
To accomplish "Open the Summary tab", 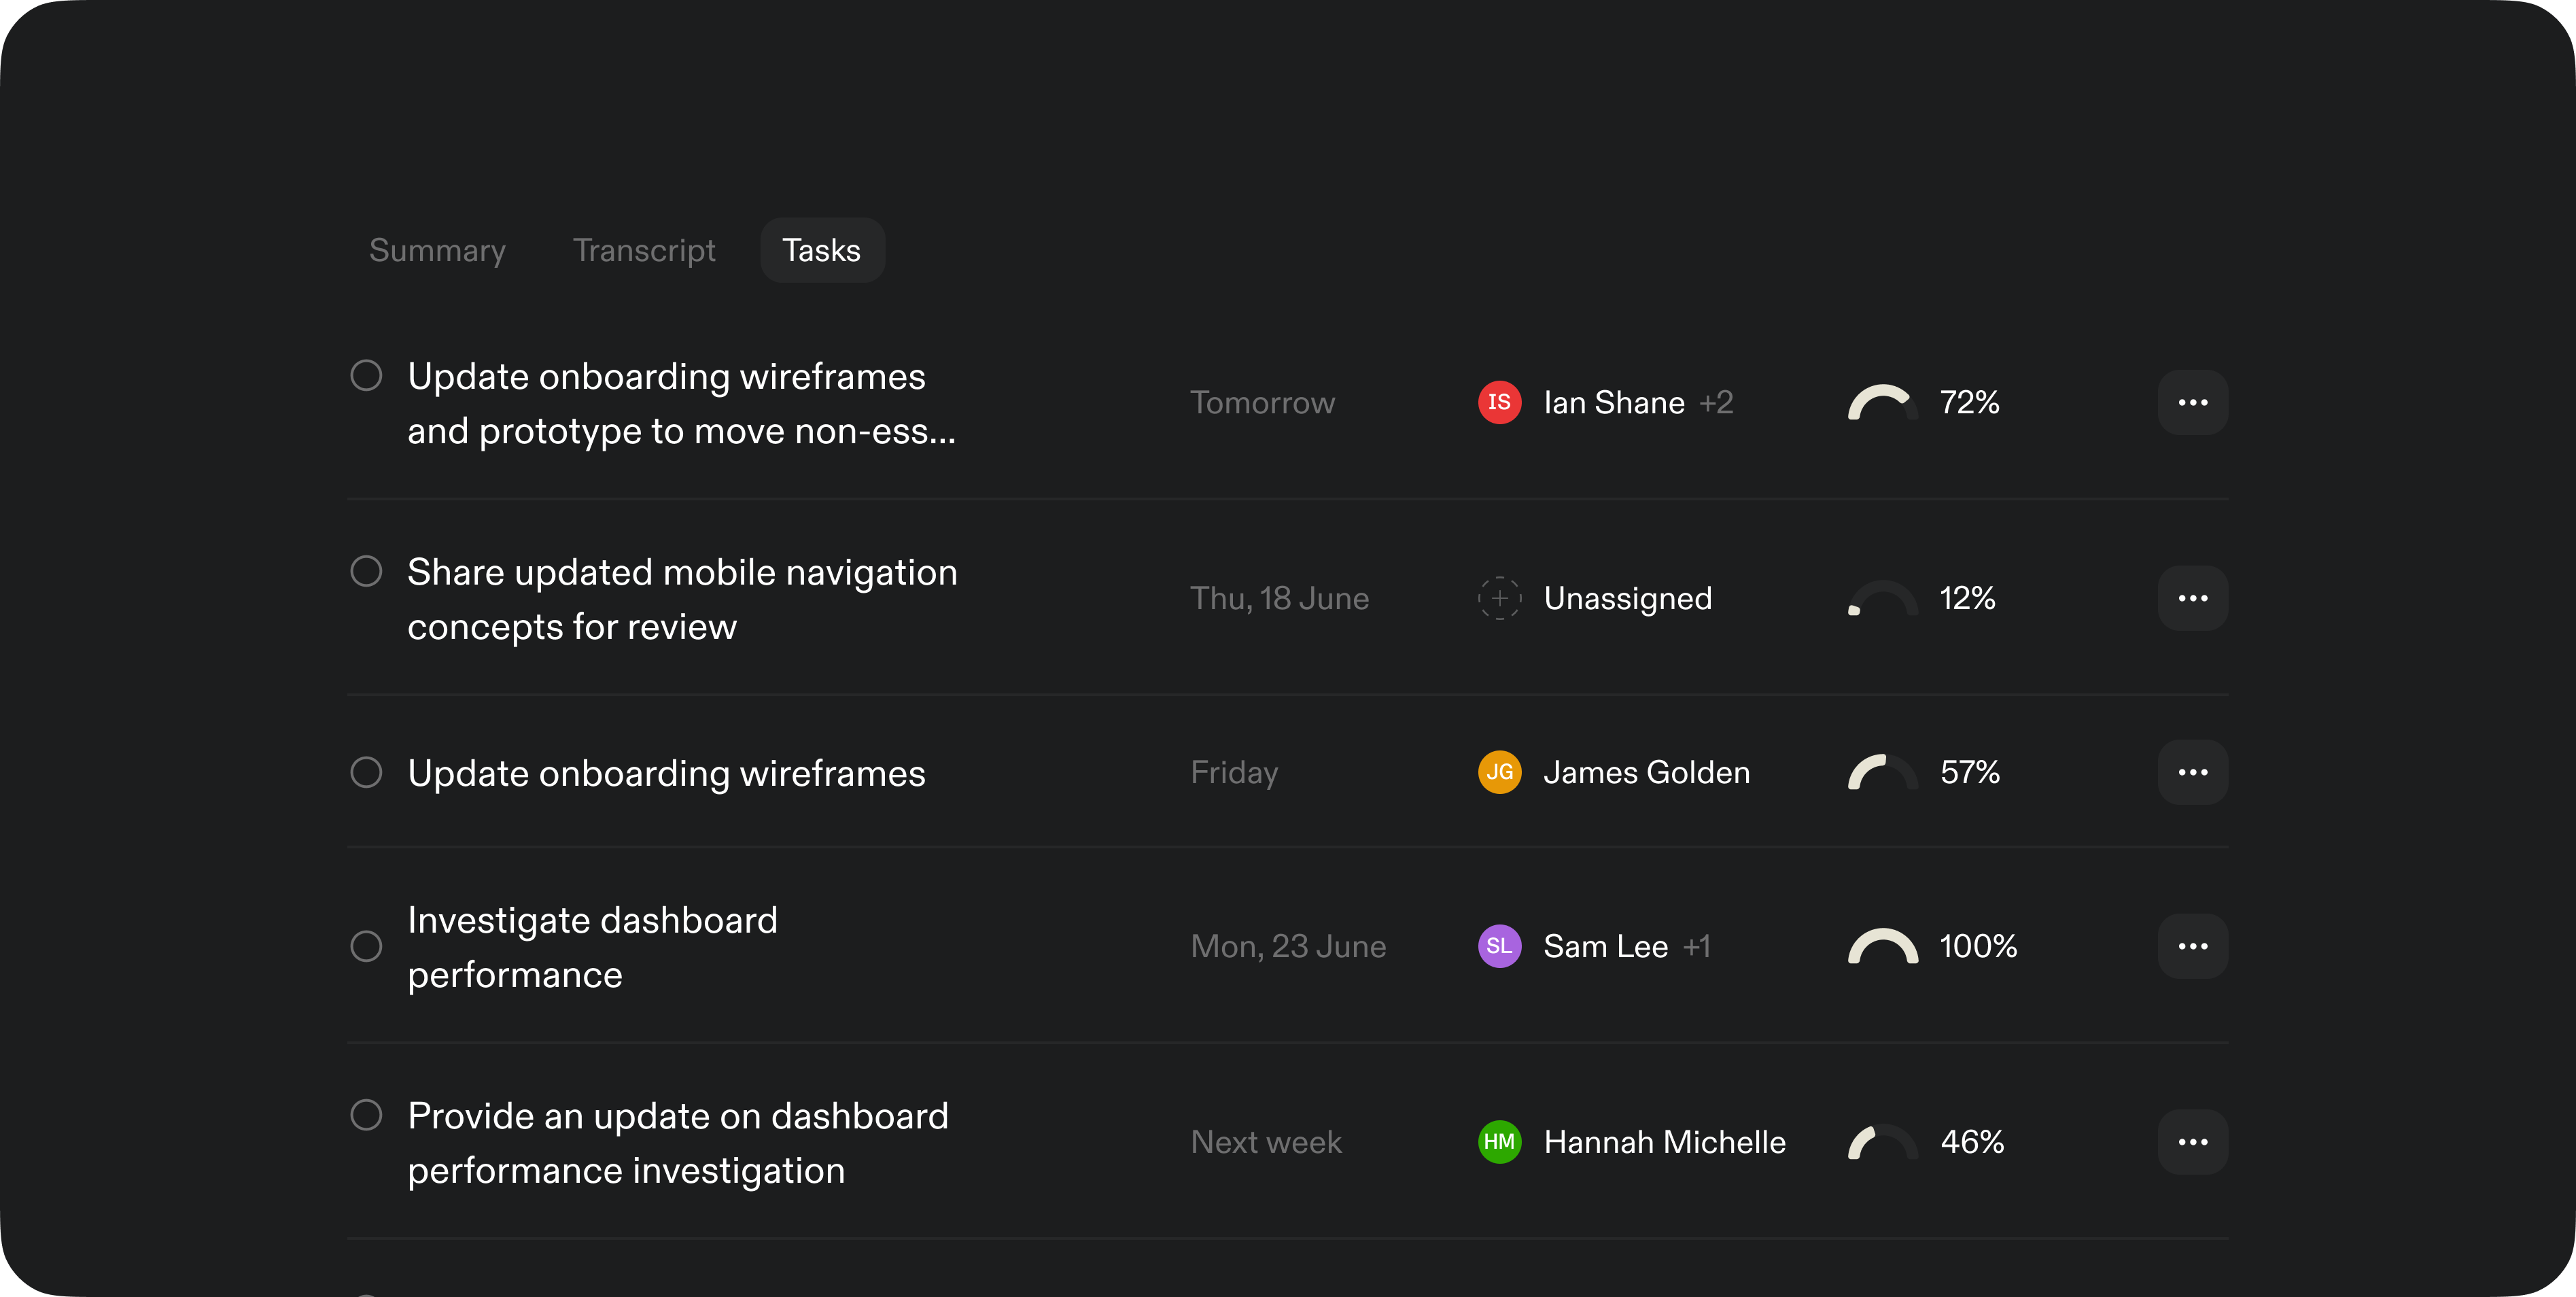I will click(437, 250).
